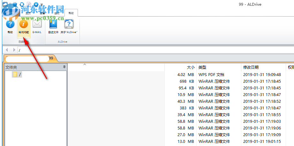Select the 40.3 MB size cell
The image size is (294, 146).
pyautogui.click(x=185, y=101)
